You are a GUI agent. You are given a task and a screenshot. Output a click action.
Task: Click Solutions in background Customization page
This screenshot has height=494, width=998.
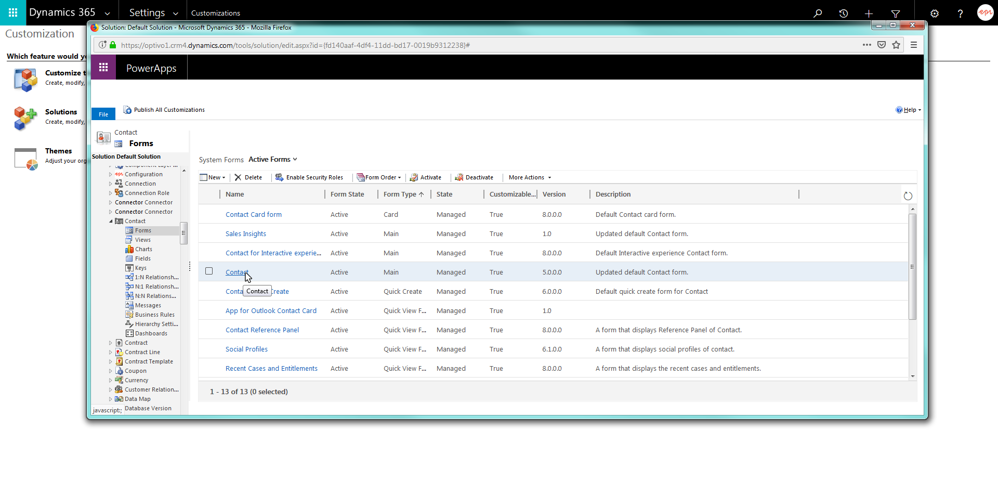61,112
